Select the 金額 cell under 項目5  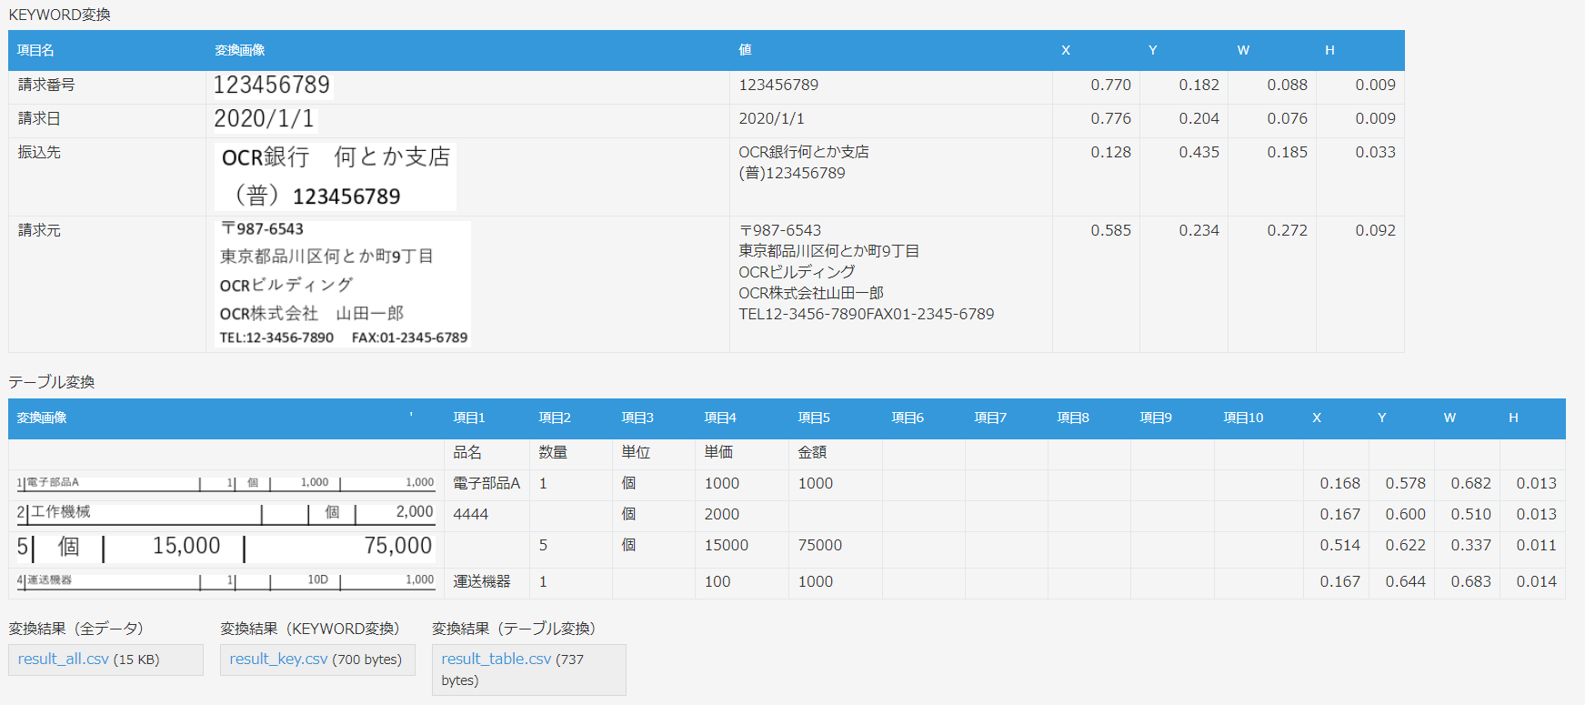[x=812, y=453]
